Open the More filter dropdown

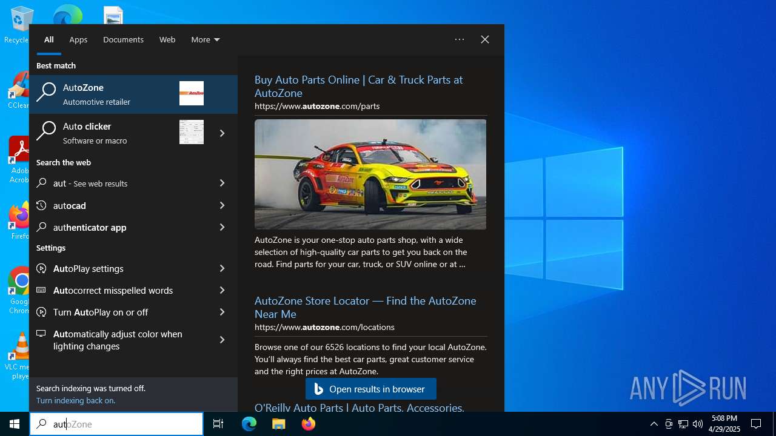click(x=205, y=39)
